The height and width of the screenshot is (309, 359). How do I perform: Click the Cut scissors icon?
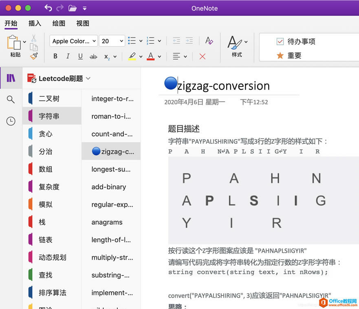pyautogui.click(x=34, y=38)
